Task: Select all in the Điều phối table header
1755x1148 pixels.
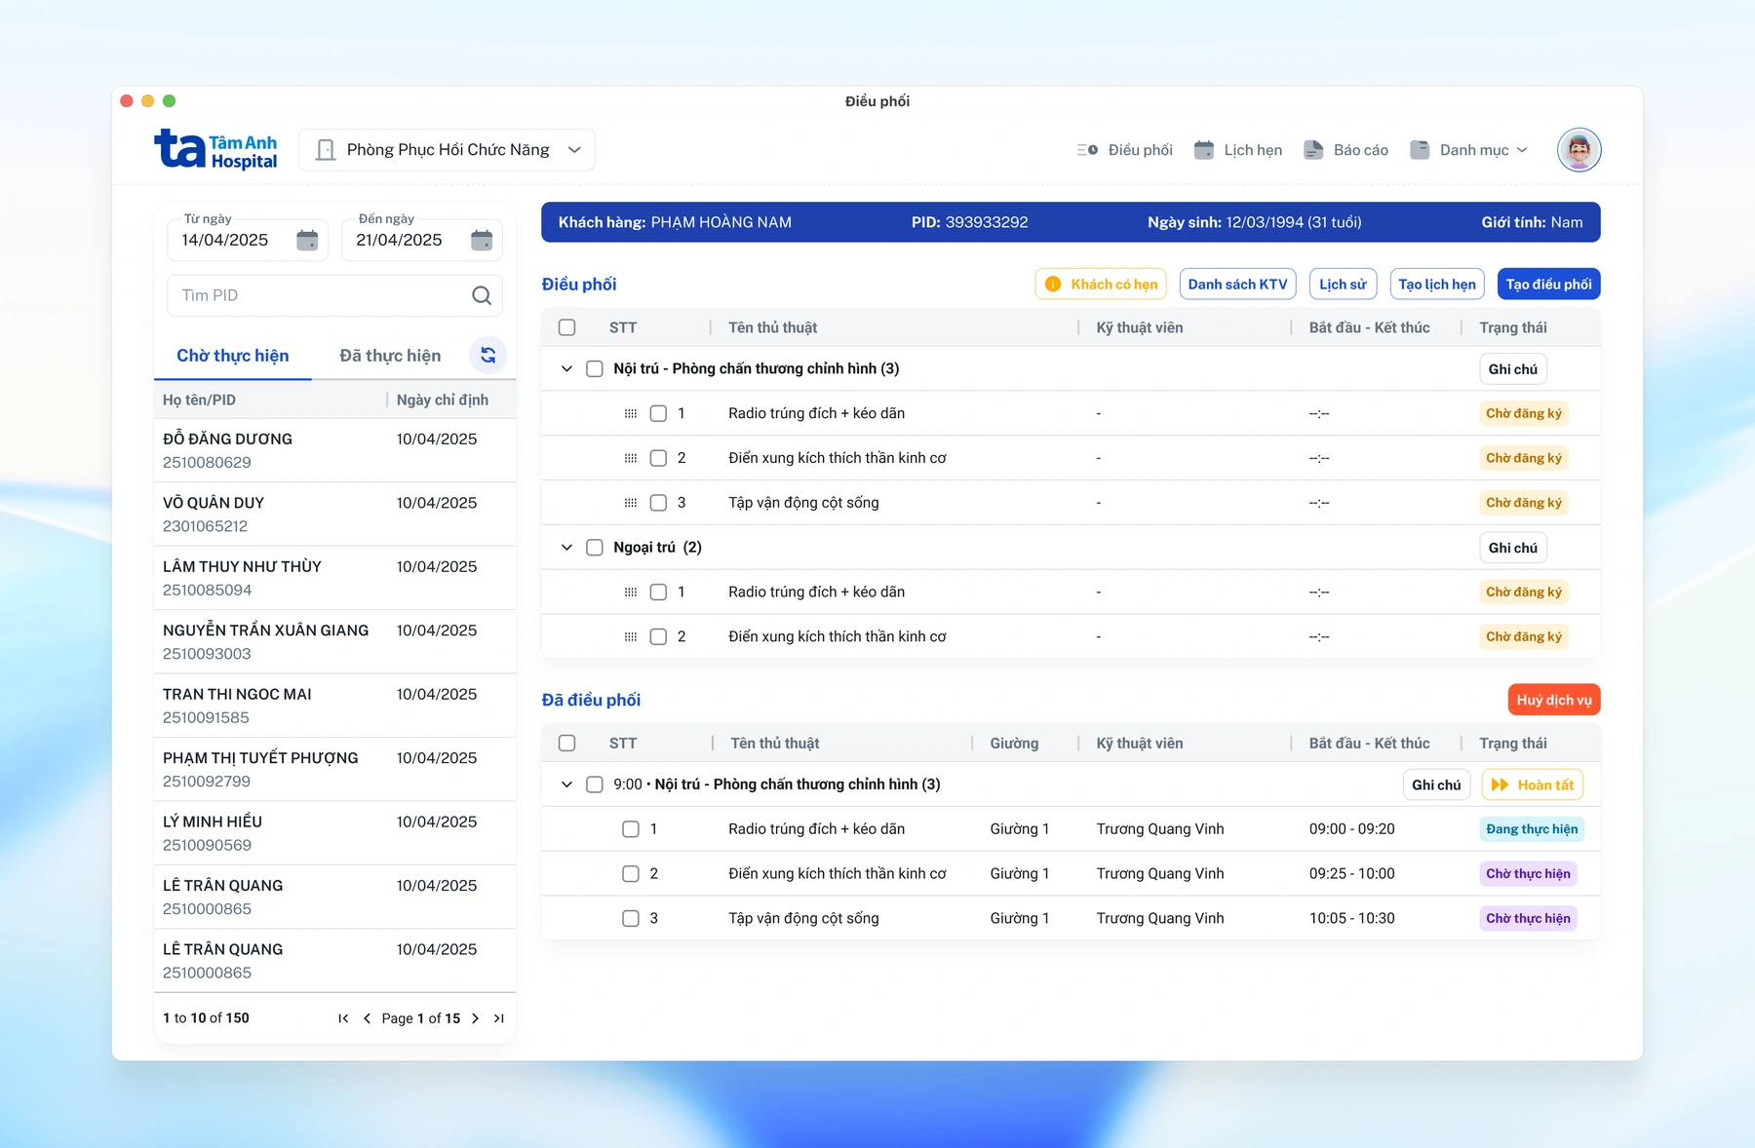Action: pos(566,327)
